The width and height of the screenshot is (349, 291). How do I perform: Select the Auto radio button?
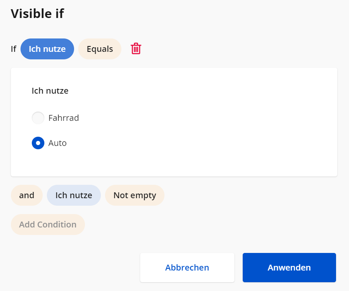[x=38, y=143]
